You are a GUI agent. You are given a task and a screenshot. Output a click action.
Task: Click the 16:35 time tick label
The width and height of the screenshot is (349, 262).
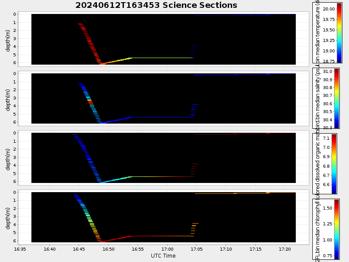[20, 249]
